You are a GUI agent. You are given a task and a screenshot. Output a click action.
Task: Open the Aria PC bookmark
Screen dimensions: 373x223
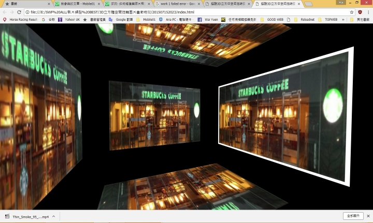(177, 20)
